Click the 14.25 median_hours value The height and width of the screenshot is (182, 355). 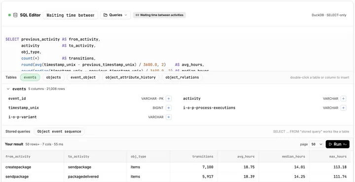(300, 177)
